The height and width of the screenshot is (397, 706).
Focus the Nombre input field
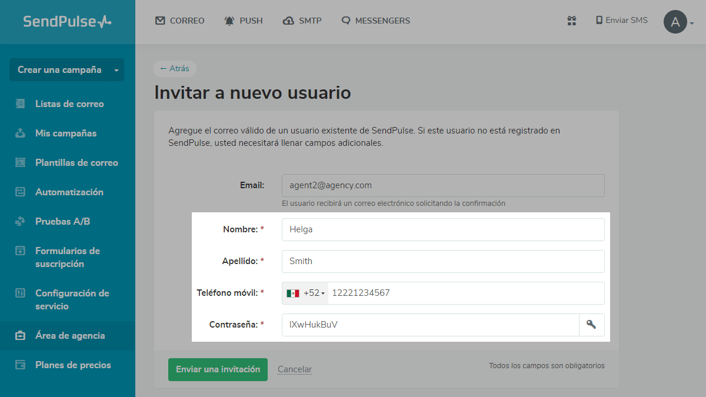point(442,229)
